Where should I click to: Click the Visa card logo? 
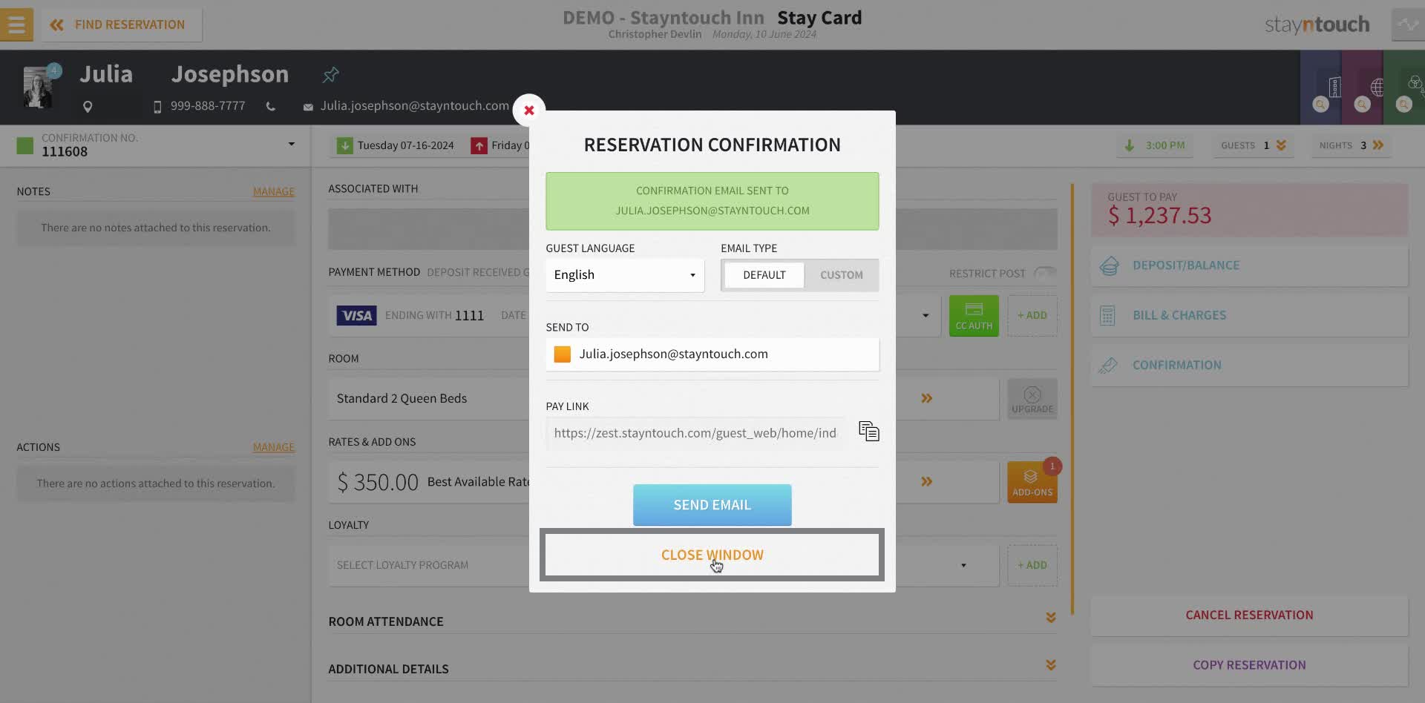[x=357, y=316]
